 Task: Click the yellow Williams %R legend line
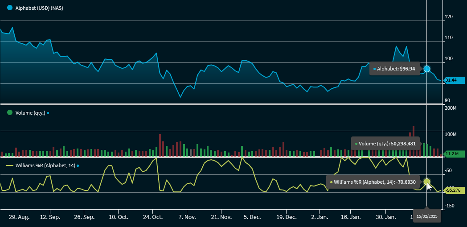[x=10, y=165]
